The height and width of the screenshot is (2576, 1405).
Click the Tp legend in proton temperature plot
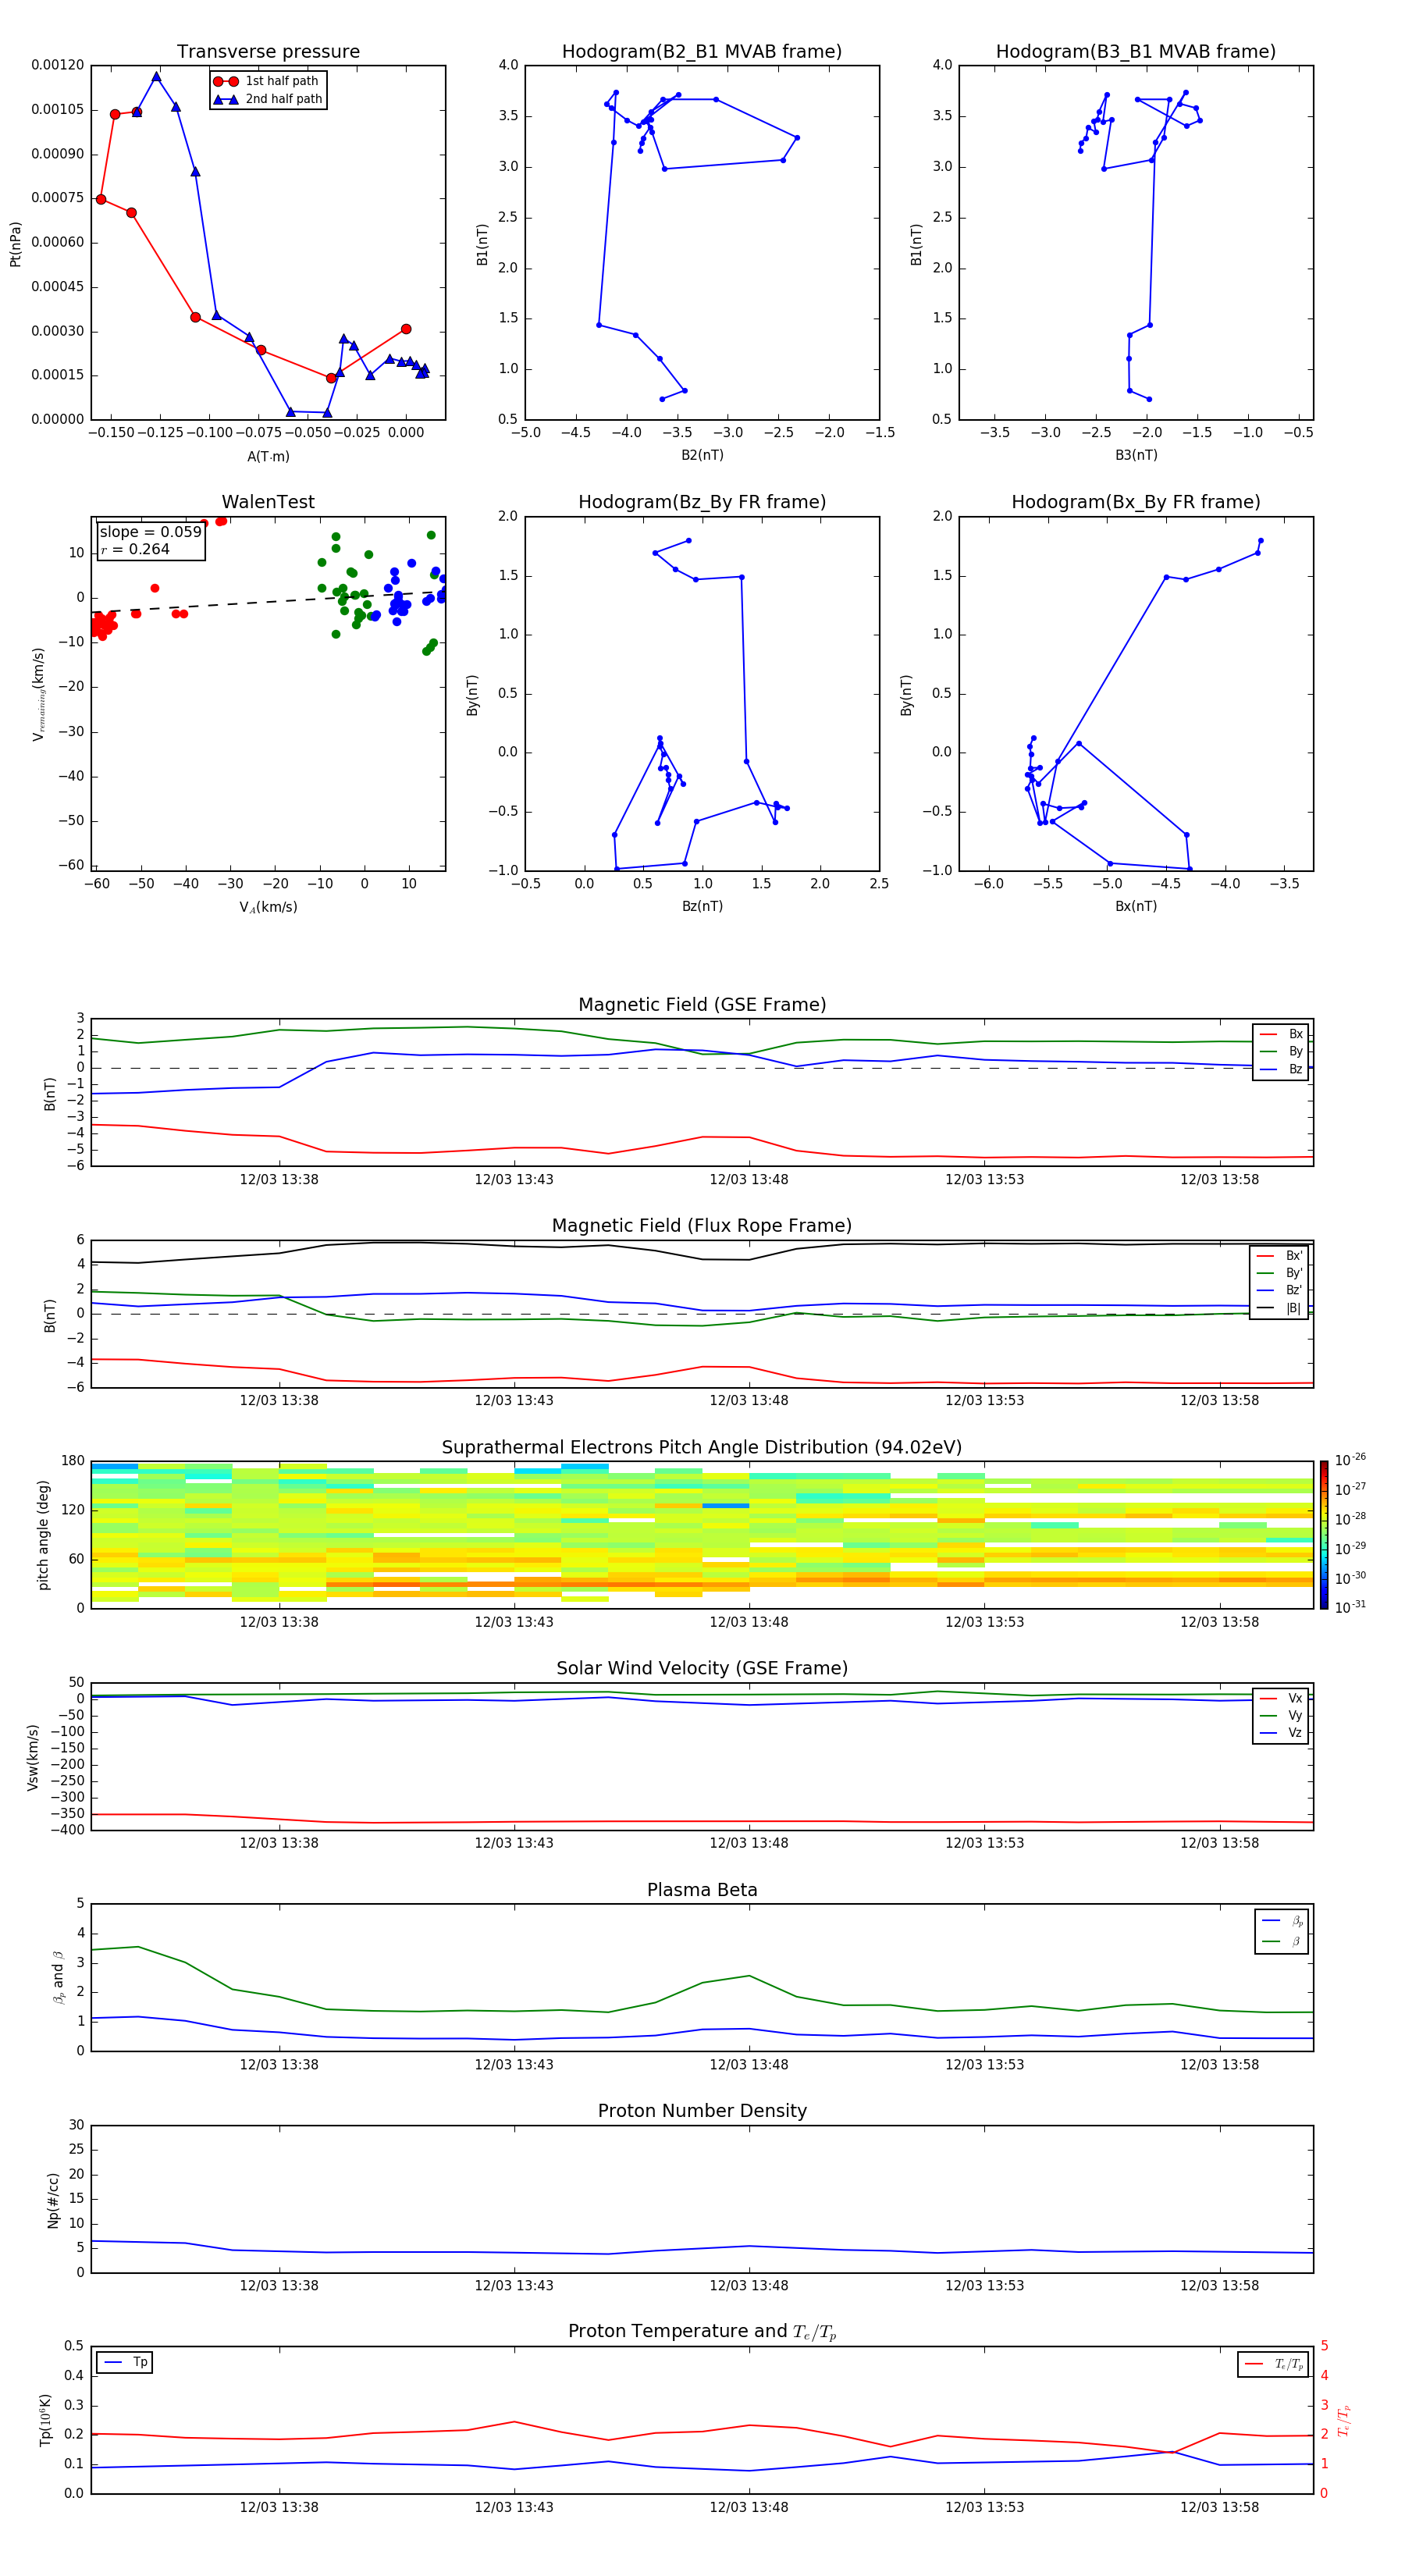click(125, 2363)
